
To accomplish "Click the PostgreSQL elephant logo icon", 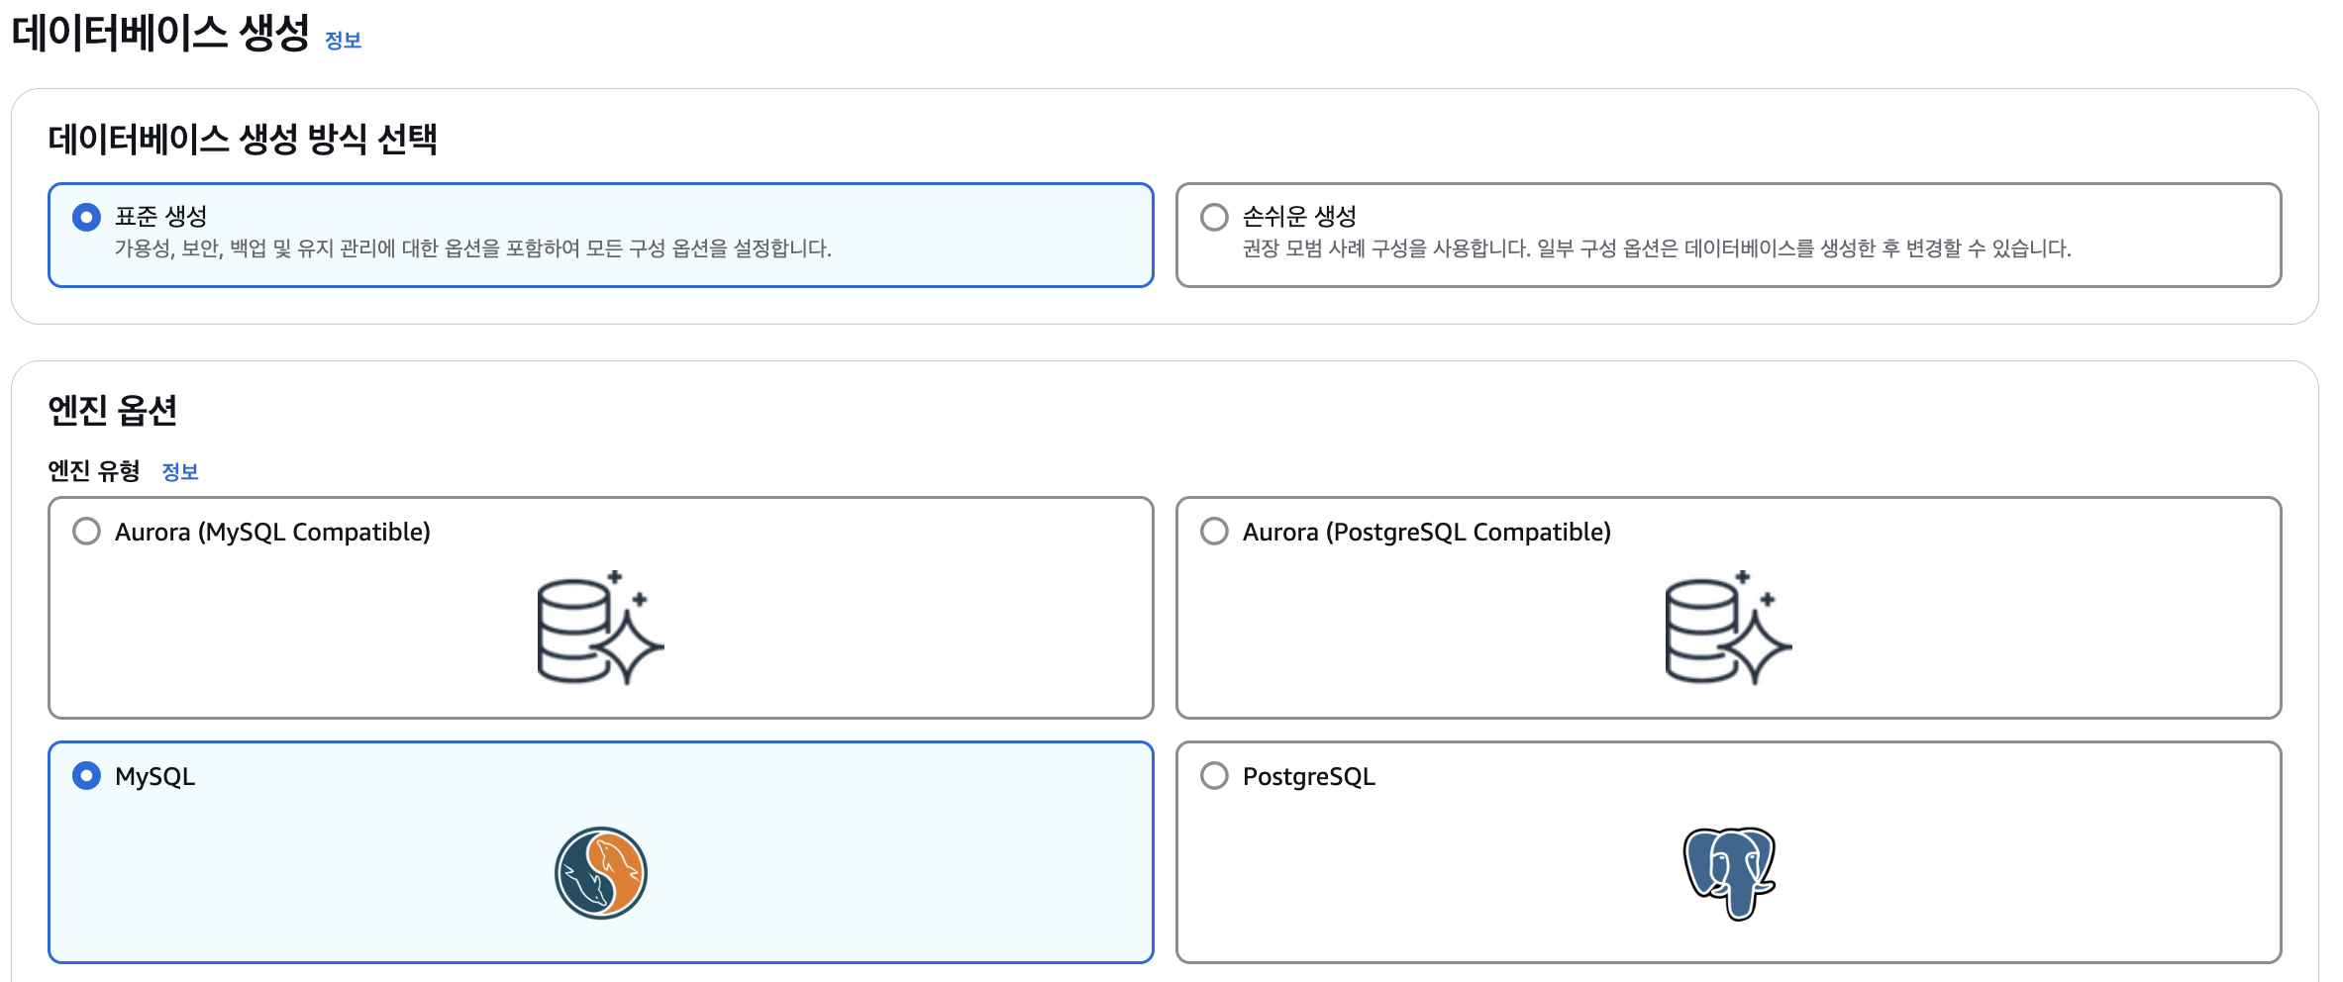I will click(x=1729, y=873).
